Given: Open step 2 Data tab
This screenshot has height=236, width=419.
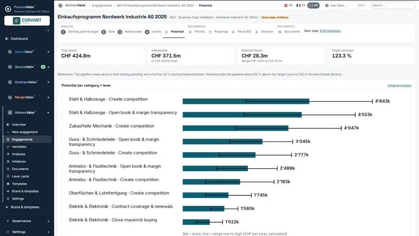Looking at the screenshot, I should click(108, 32).
